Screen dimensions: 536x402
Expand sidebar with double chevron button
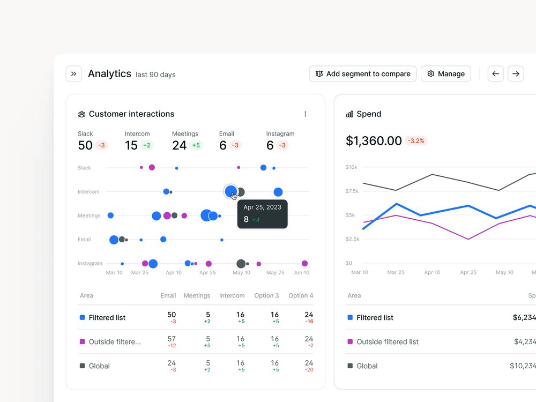tap(73, 74)
